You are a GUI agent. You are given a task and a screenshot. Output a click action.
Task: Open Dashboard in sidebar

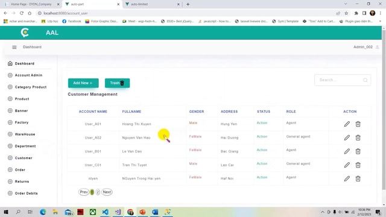(x=24, y=63)
